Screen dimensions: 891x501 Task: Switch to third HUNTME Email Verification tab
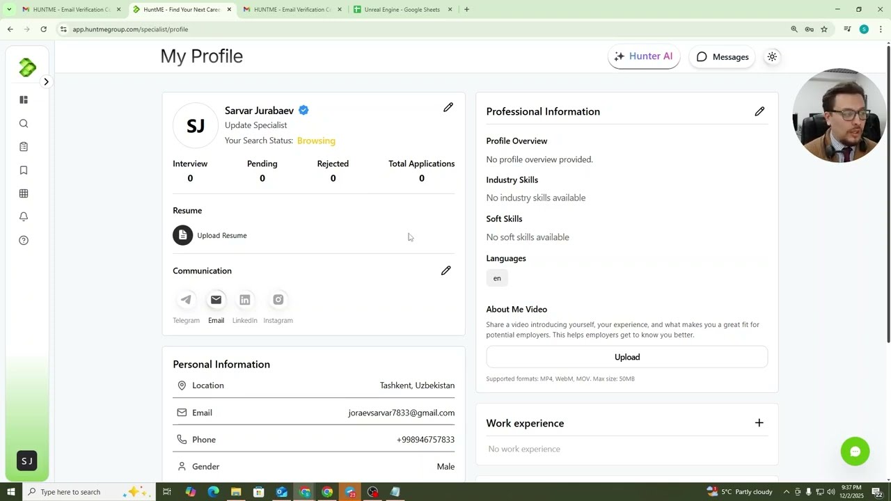tap(291, 10)
